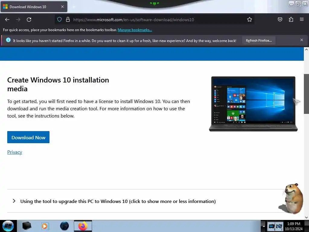Dismiss the Firefox refresh notification bar

(x=301, y=40)
